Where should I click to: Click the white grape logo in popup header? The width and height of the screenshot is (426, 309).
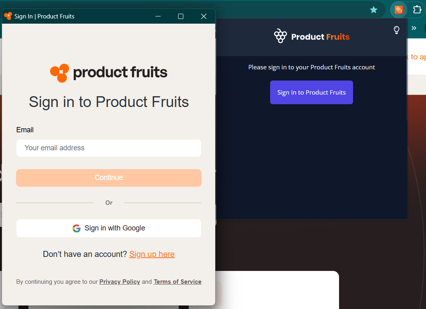(281, 36)
